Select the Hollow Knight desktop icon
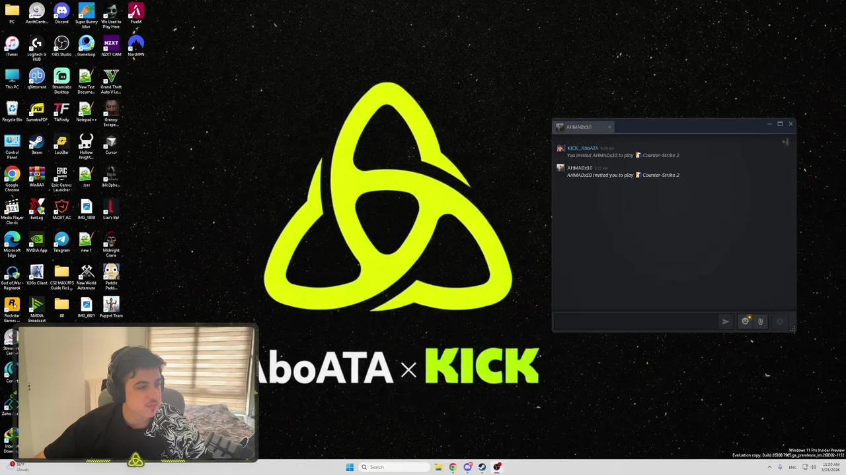This screenshot has width=846, height=475. (x=86, y=147)
